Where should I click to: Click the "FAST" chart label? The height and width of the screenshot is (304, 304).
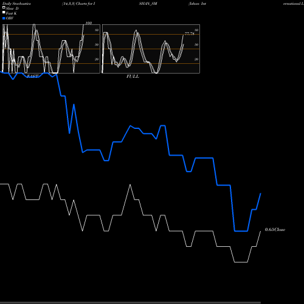(32, 76)
